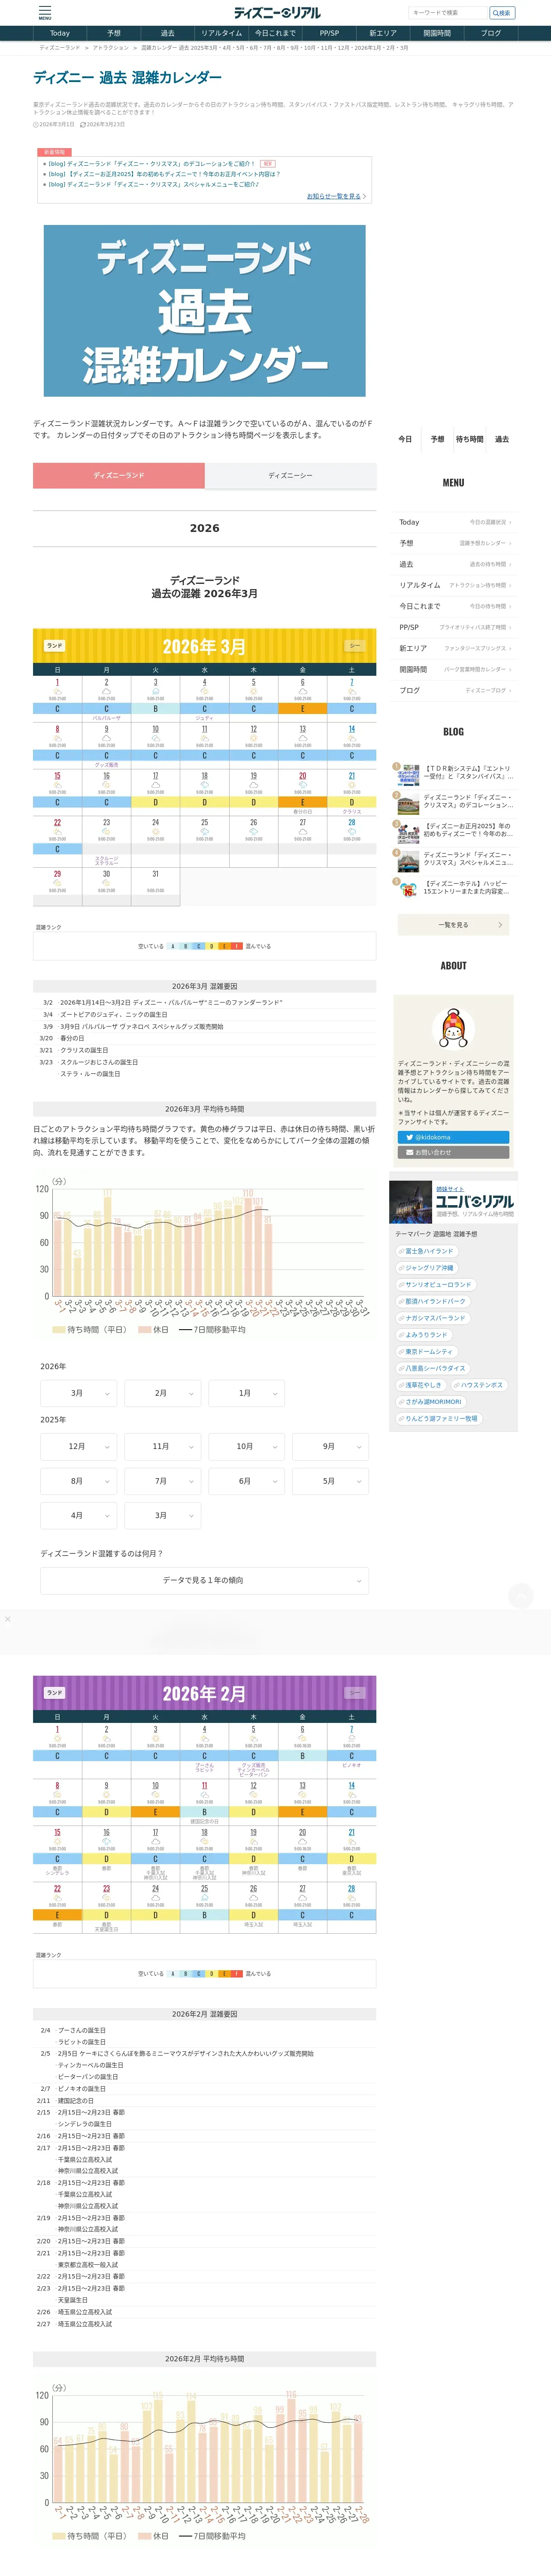This screenshot has height=2576, width=551.
Task: Expand the 2026年 1月 month dropdown
Action: tap(247, 1393)
